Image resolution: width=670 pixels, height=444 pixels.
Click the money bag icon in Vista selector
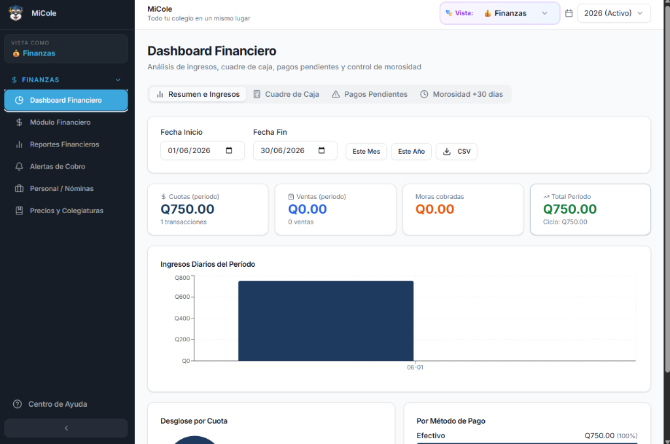pos(487,14)
